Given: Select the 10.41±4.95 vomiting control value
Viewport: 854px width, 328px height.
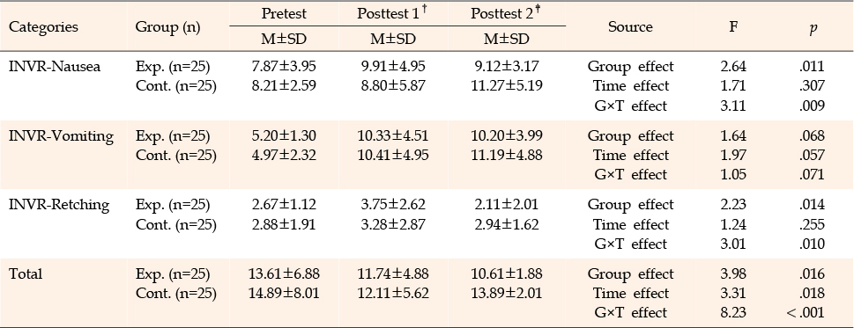Looking at the screenshot, I should pyautogui.click(x=393, y=156).
